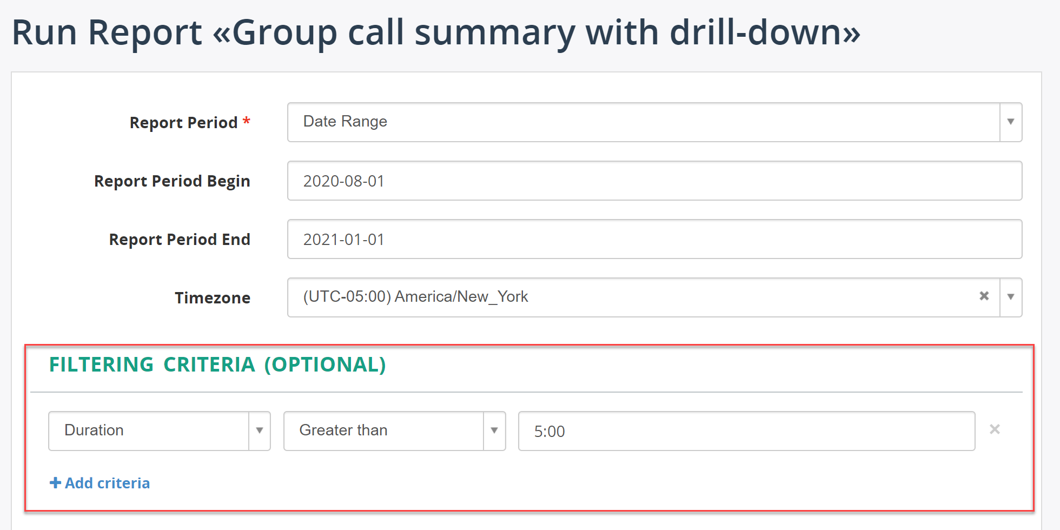Select the America/New_York timezone field
The width and height of the screenshot is (1060, 530).
tap(654, 297)
